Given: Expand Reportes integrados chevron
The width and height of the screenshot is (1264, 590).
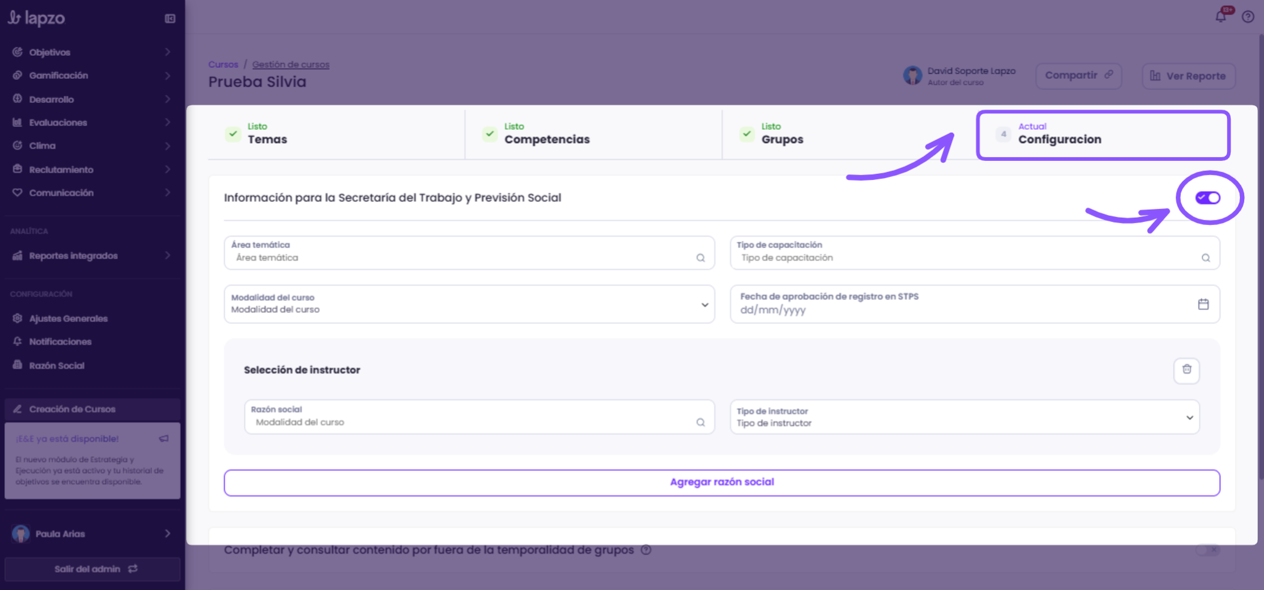Looking at the screenshot, I should click(167, 255).
